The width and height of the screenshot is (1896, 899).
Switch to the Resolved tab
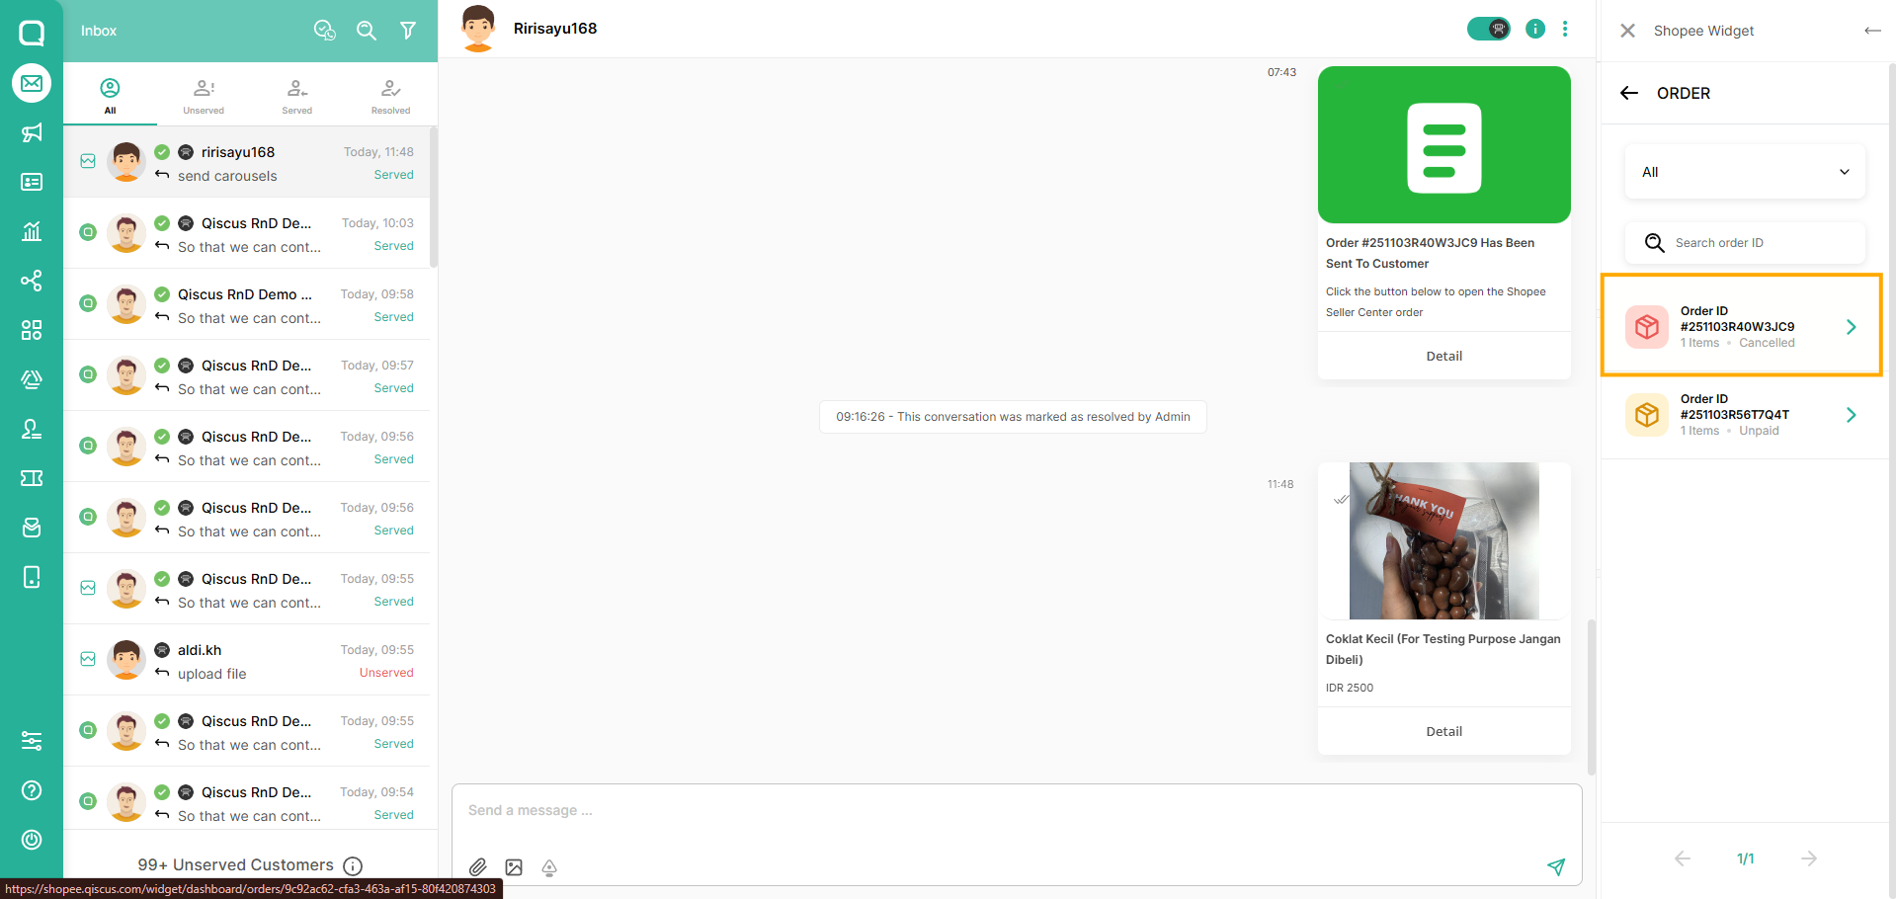[x=391, y=95]
